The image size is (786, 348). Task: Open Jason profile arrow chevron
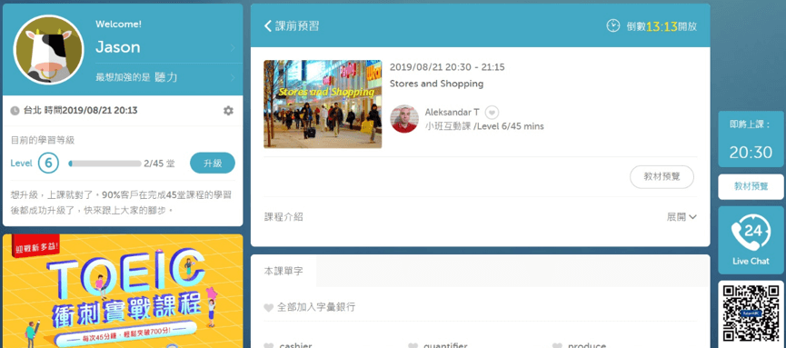(234, 48)
